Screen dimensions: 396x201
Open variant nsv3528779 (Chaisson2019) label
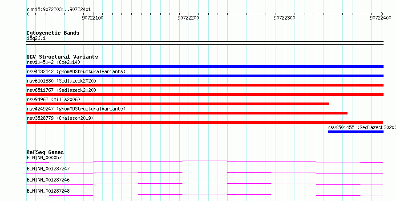tap(60, 118)
